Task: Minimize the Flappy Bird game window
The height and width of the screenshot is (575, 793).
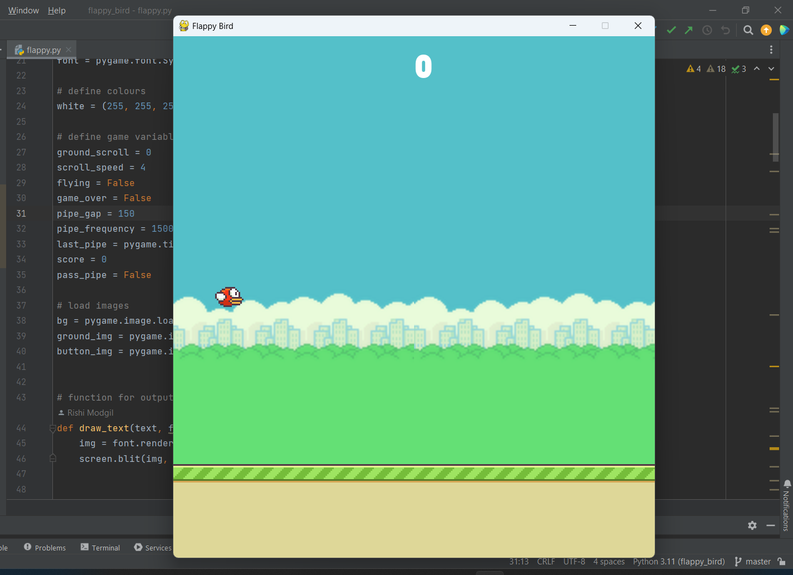Action: [x=572, y=26]
